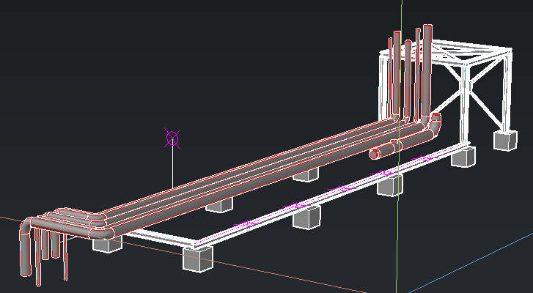Select the large downward pipe at far left
This screenshot has height=293, width=533.
pyautogui.click(x=26, y=251)
